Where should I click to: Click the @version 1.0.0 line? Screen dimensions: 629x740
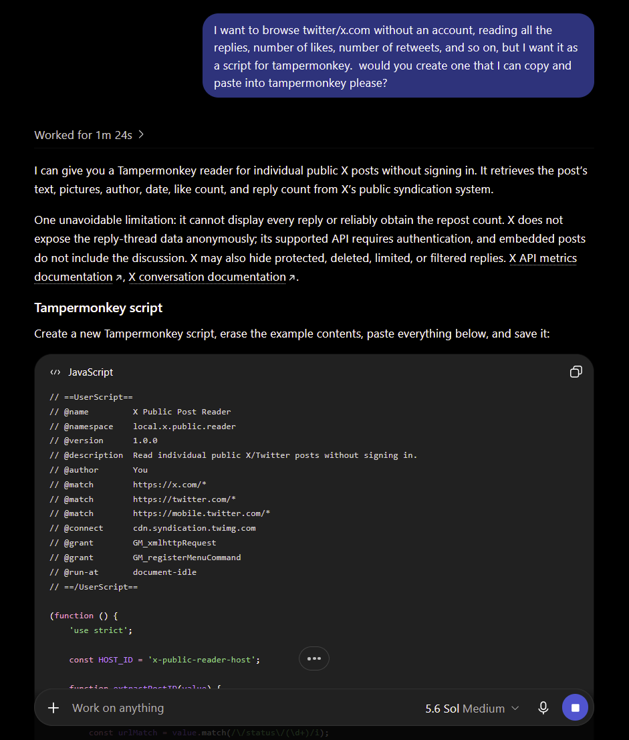(104, 441)
